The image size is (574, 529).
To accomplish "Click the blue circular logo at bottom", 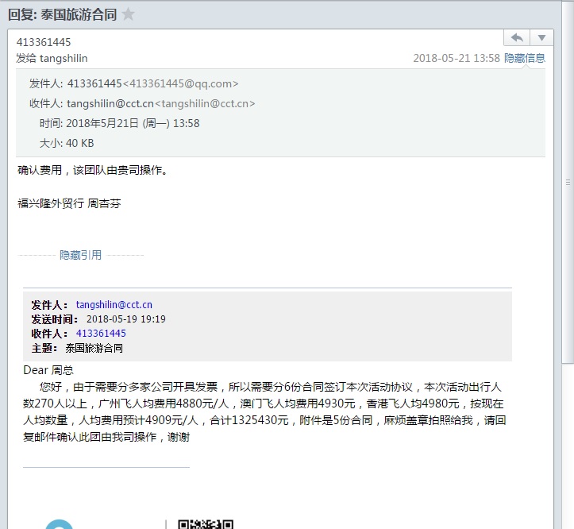I will (x=60, y=525).
